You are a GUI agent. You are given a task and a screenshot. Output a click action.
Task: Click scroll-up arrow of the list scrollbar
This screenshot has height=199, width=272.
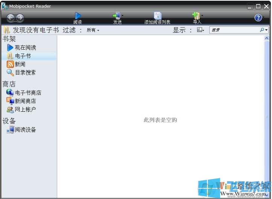pyautogui.click(x=267, y=38)
